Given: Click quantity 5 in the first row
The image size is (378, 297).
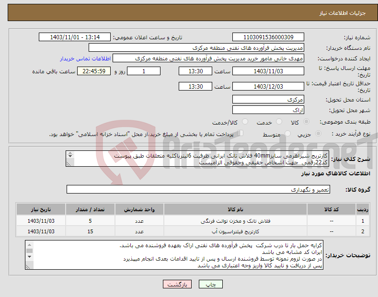Looking at the screenshot, I should point(90,221).
